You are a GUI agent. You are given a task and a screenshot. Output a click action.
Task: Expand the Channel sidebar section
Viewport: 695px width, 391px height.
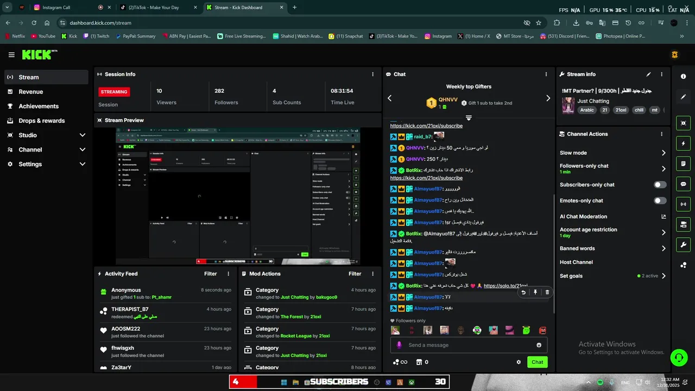pos(83,149)
